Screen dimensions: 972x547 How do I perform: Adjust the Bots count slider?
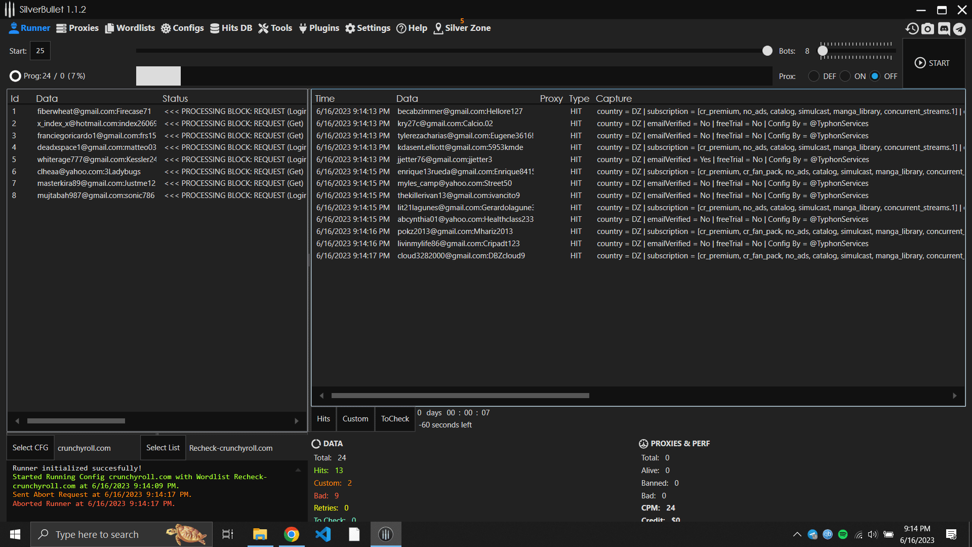(823, 51)
